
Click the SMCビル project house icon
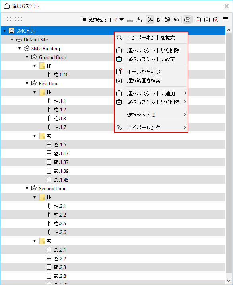pos(12,31)
